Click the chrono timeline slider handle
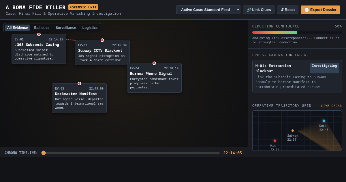Image resolution: width=346 pixels, height=182 pixels. click(44, 153)
